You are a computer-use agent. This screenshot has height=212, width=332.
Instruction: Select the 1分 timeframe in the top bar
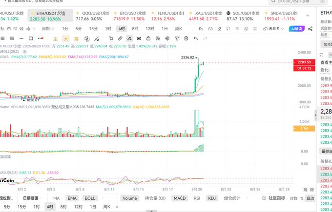[65, 29]
